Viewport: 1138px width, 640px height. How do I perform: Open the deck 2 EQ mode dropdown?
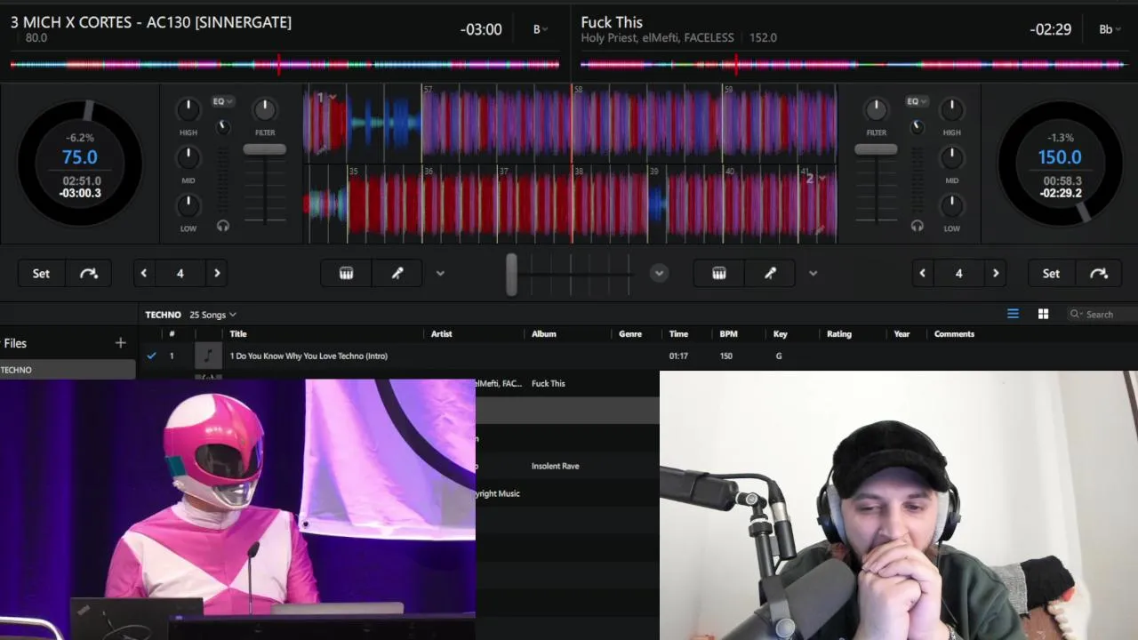tap(917, 101)
